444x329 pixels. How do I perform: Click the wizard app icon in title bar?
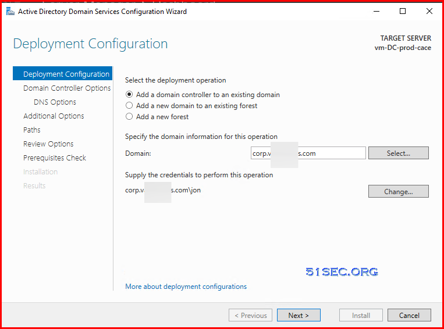[10, 12]
